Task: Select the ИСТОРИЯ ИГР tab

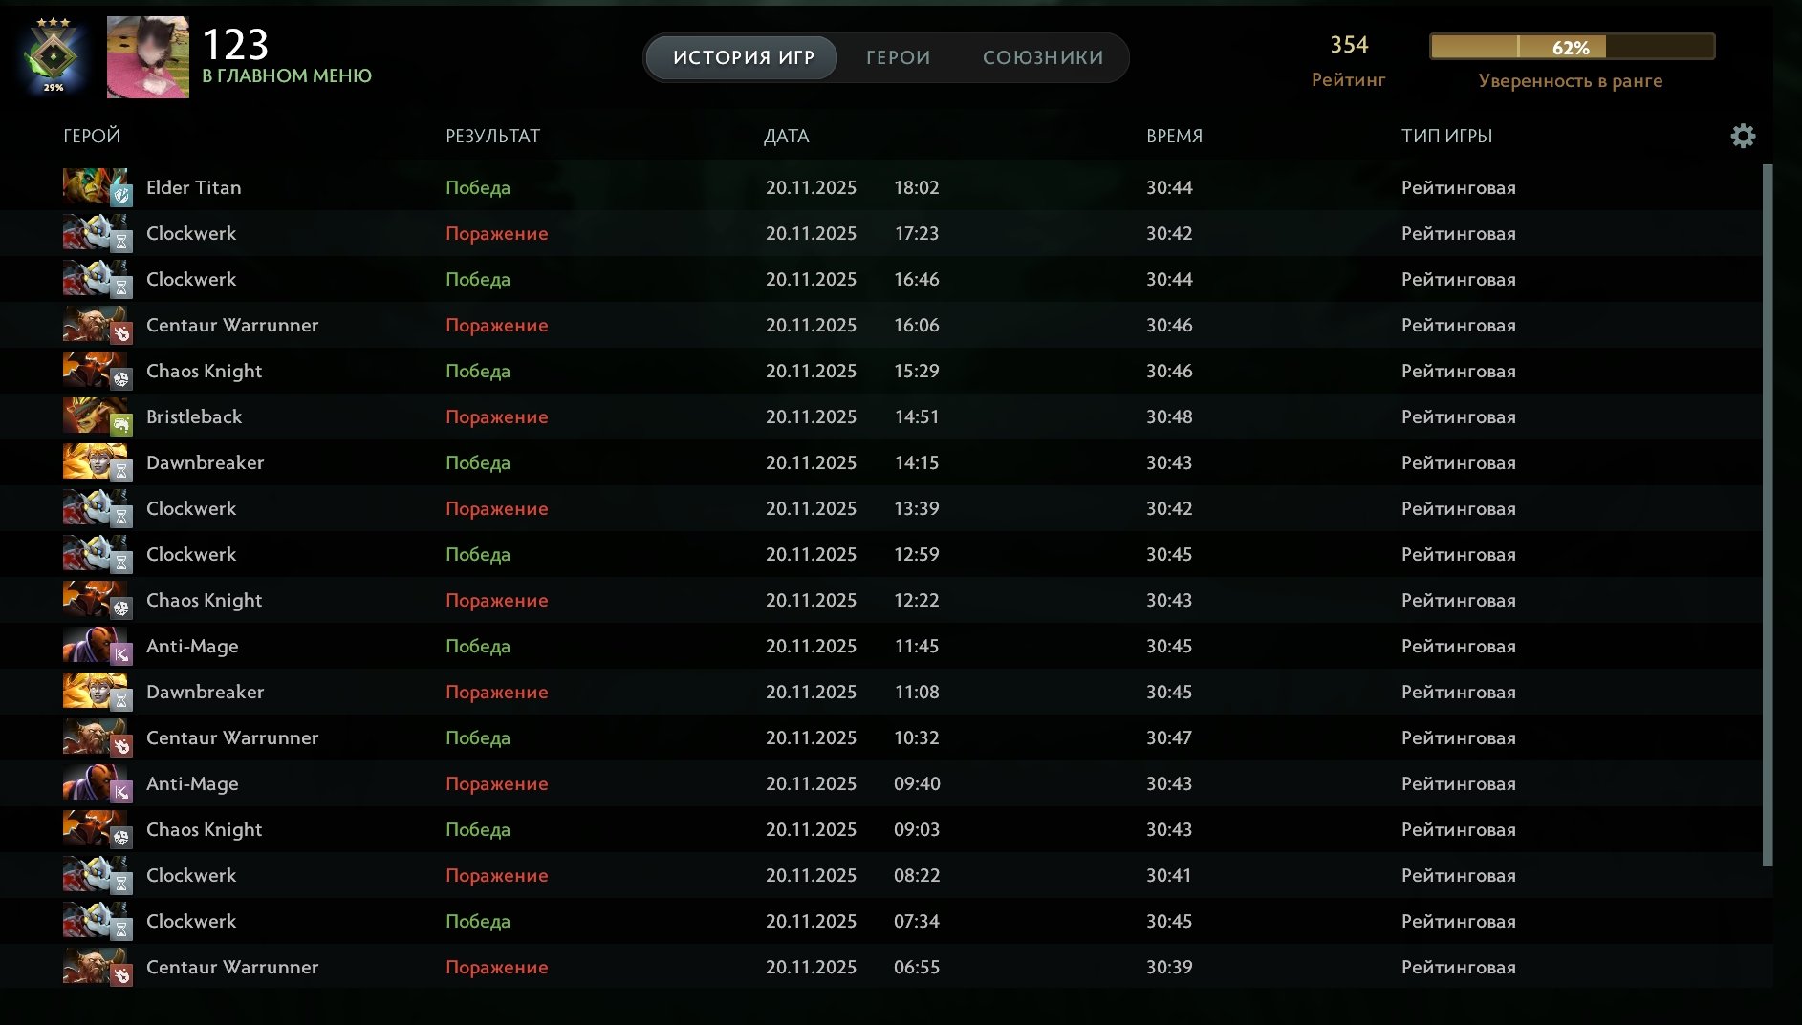Action: coord(741,57)
